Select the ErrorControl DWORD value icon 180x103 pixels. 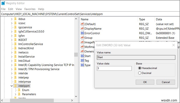point(82,33)
